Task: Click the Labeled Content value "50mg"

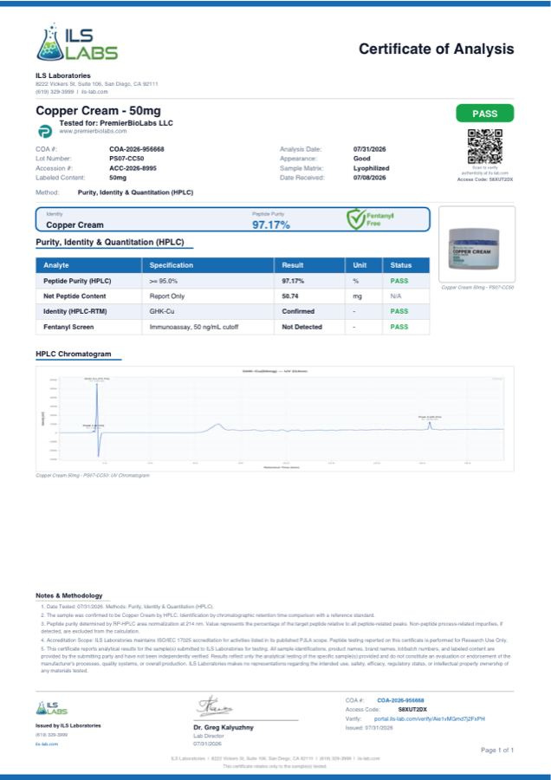Action: tap(118, 178)
